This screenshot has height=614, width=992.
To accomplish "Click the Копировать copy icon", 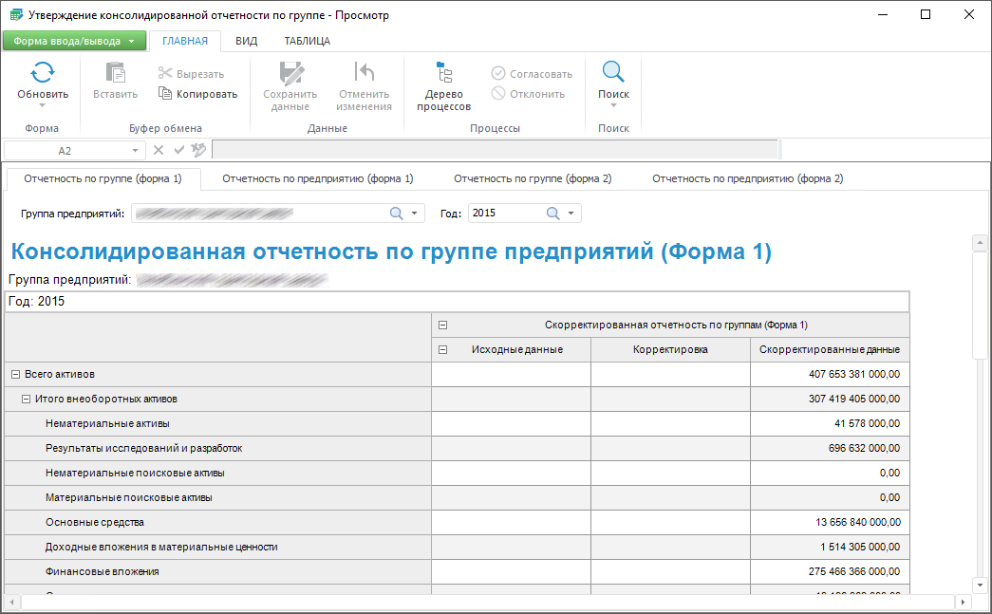I will click(165, 94).
